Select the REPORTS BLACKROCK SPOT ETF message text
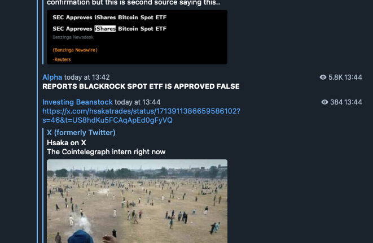This screenshot has height=243, width=373. [141, 86]
